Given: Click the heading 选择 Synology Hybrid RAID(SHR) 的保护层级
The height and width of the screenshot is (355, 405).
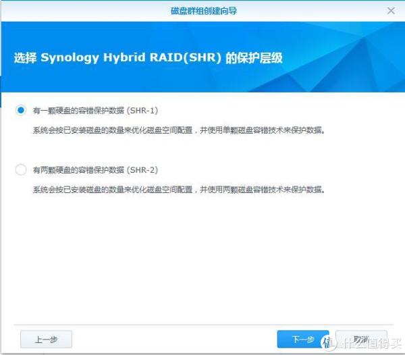Looking at the screenshot, I should click(148, 57).
